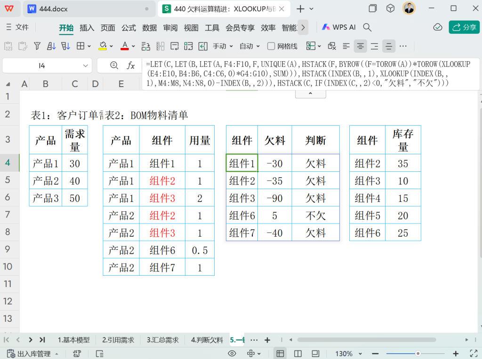Toggle the 网格线 gridlines checkbox
Screen dimensions: 482x359
tap(271, 46)
